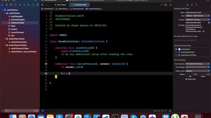Toggle the debug area at bottom right

click(x=170, y=111)
